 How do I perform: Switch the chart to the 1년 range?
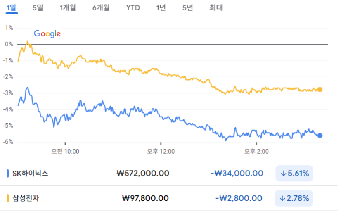[161, 7]
